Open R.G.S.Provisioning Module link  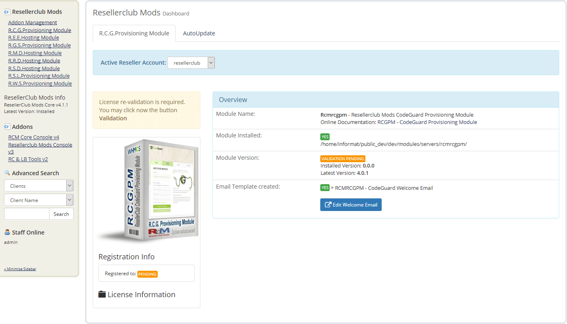39,45
